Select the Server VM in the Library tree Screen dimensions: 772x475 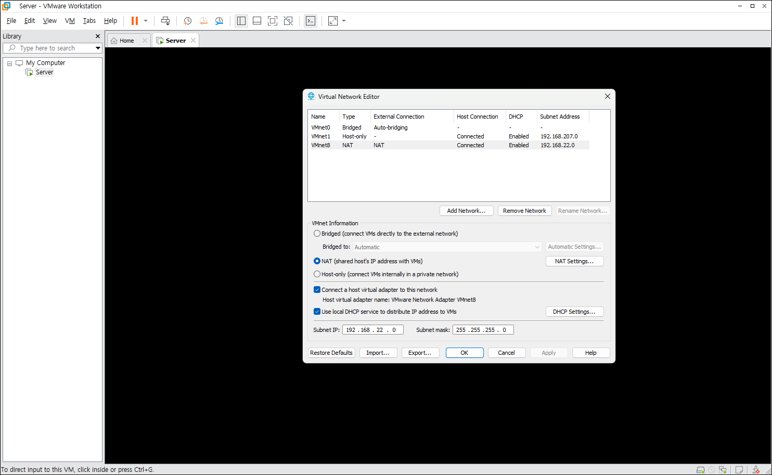tap(44, 72)
